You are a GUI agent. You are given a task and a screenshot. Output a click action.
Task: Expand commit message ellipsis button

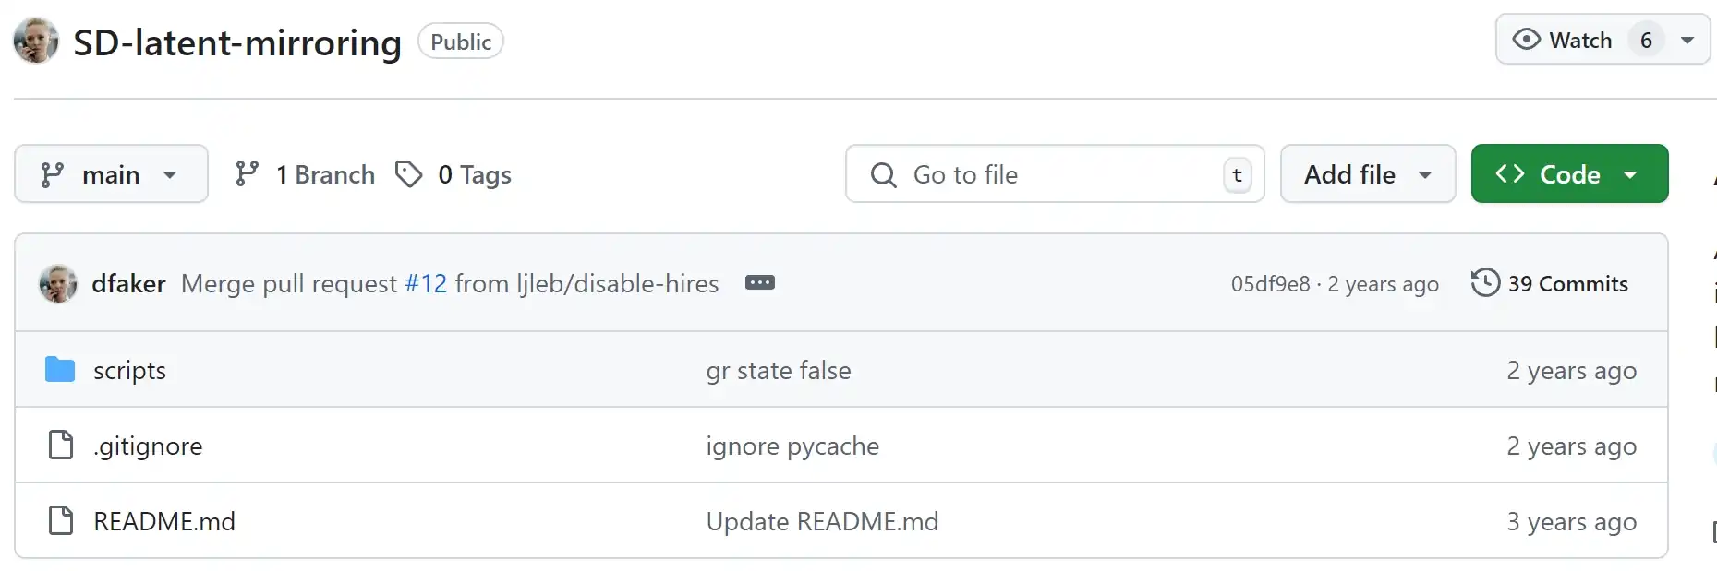[x=760, y=282]
